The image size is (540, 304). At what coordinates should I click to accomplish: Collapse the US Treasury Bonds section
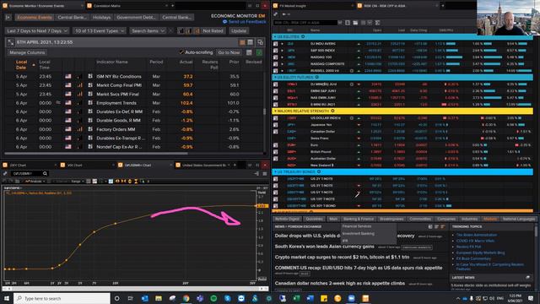(x=275, y=171)
